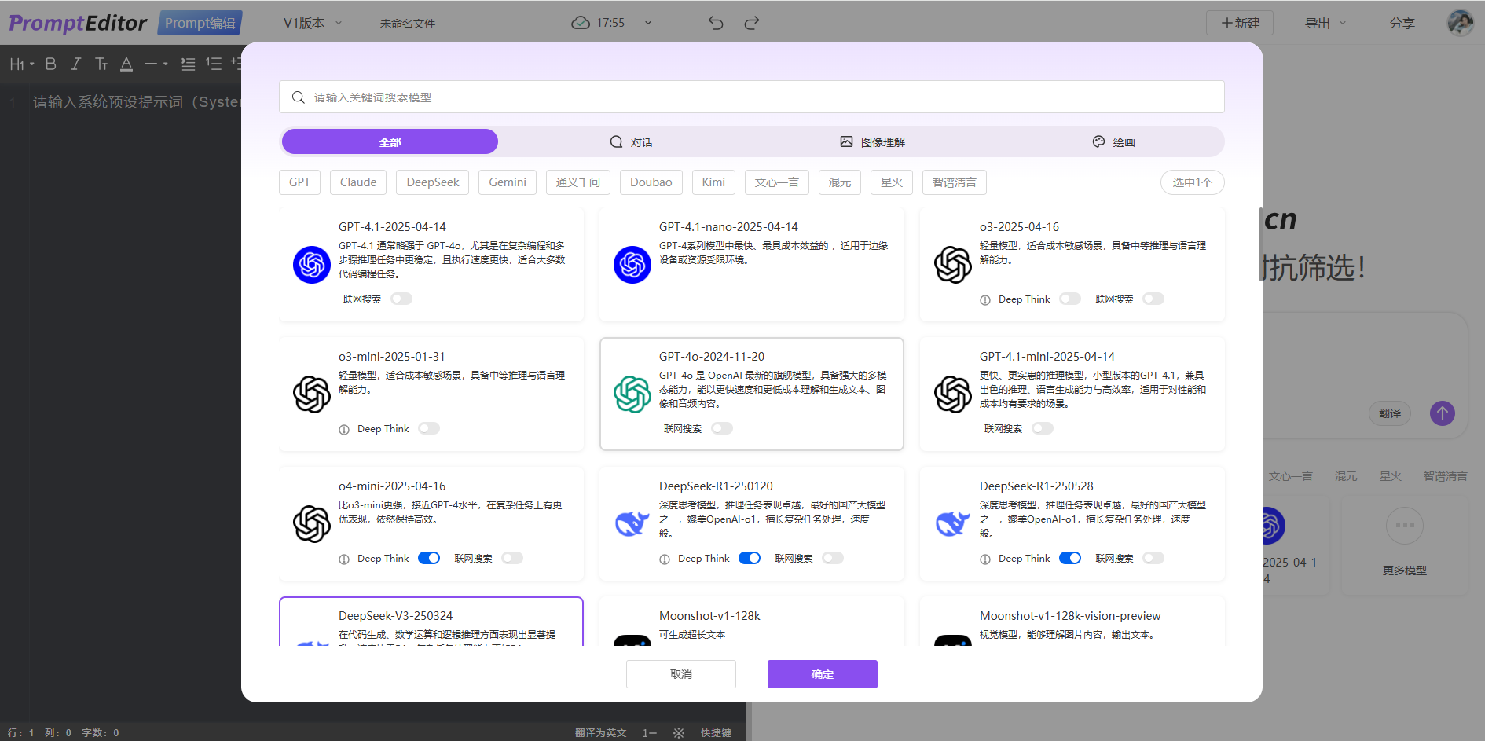
Task: Click the font color underline icon
Action: point(126,64)
